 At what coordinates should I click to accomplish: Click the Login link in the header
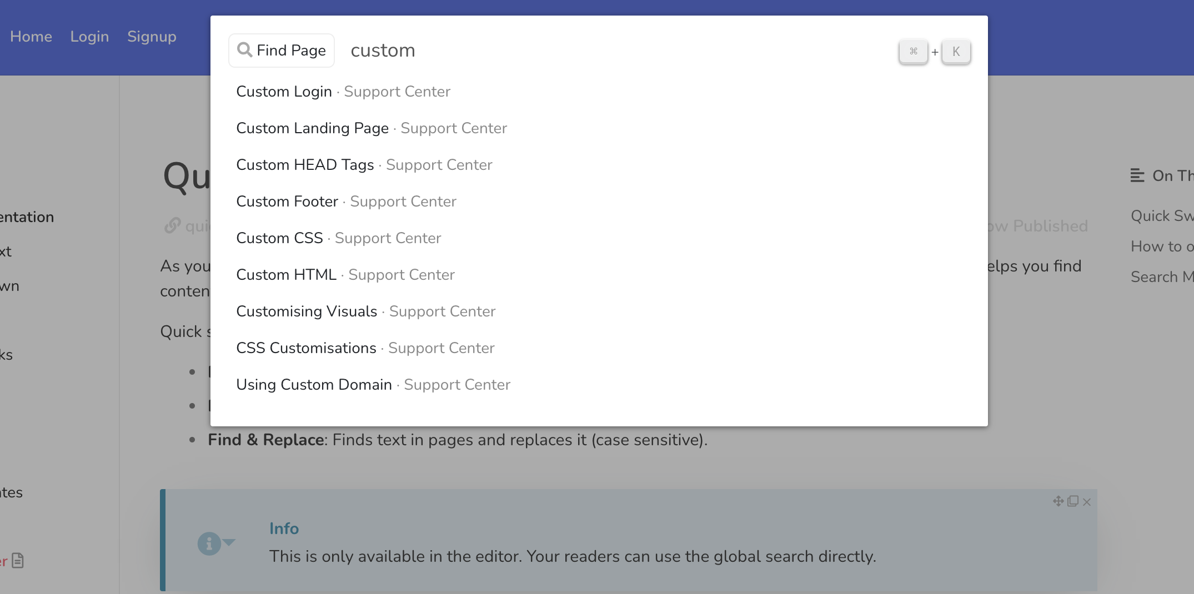89,37
